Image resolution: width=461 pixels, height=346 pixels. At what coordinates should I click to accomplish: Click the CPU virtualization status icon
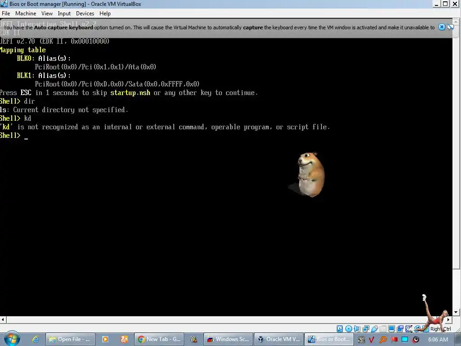pyautogui.click(x=408, y=328)
